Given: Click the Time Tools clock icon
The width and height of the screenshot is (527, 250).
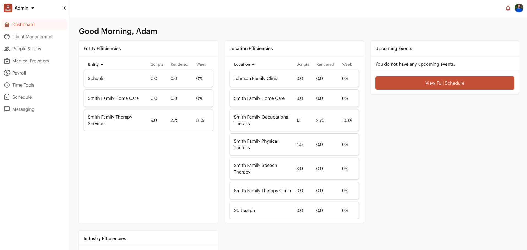Looking at the screenshot, I should [7, 85].
